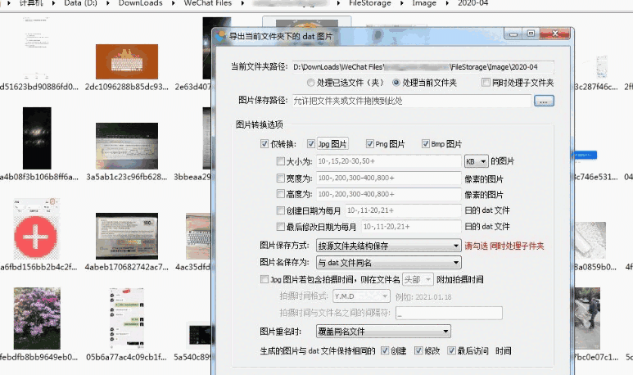Click Data (D:) in the address bar
The height and width of the screenshot is (375, 633).
click(x=80, y=3)
